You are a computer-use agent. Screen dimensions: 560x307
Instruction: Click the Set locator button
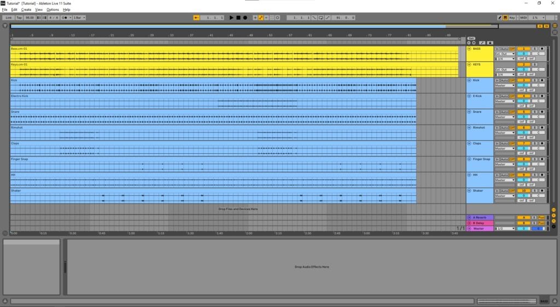[x=471, y=38]
